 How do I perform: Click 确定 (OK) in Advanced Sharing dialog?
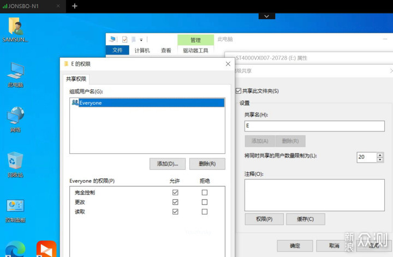tap(295, 246)
